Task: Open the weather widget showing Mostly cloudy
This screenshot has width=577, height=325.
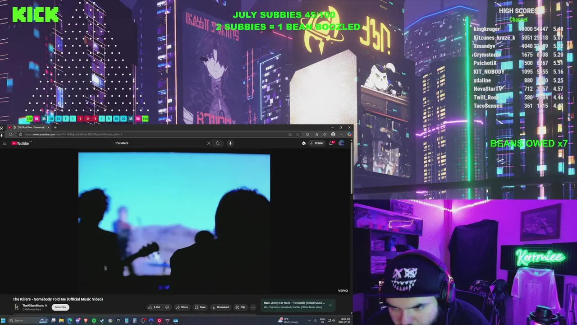Action: pyautogui.click(x=288, y=320)
